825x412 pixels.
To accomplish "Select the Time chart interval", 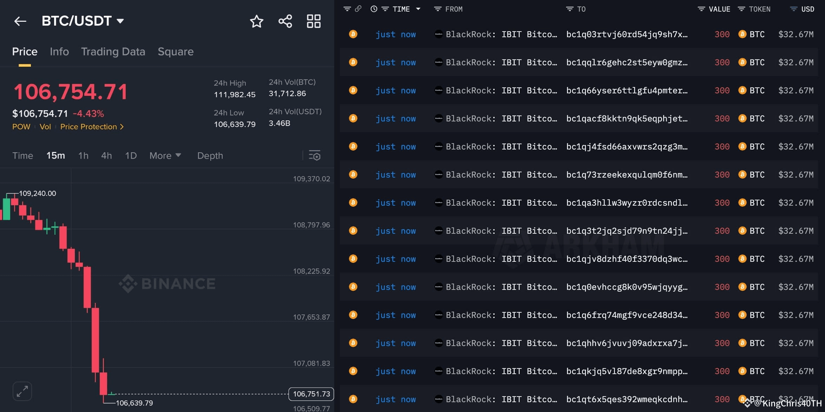I will (23, 155).
